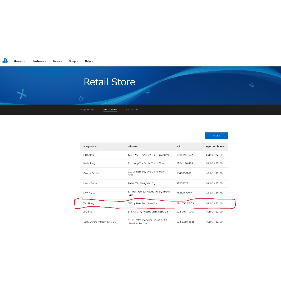Click the HTC Game address text

click(148, 193)
